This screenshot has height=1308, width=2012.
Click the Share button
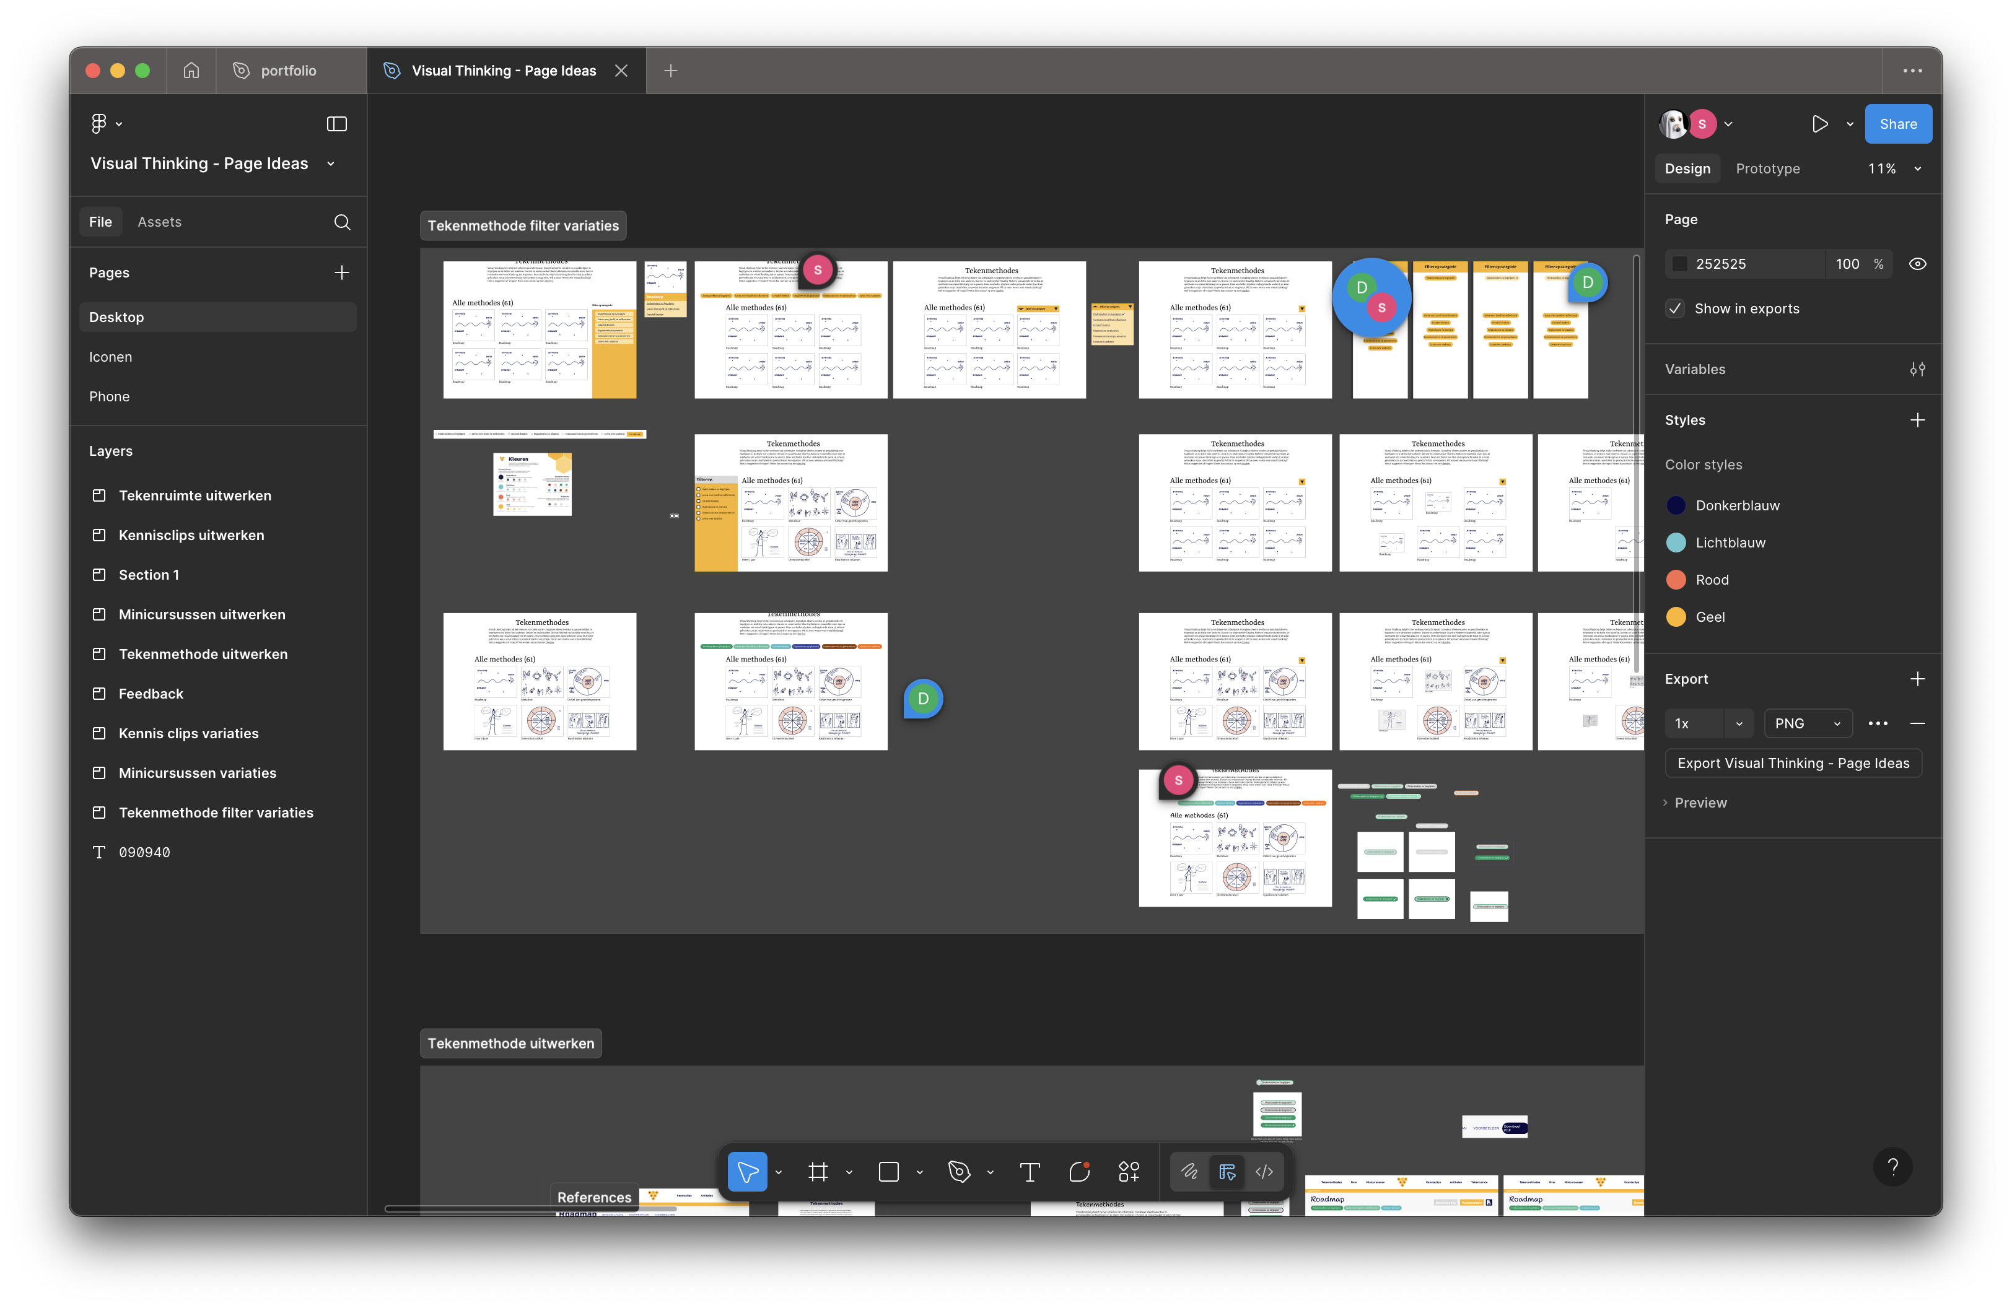[1898, 124]
